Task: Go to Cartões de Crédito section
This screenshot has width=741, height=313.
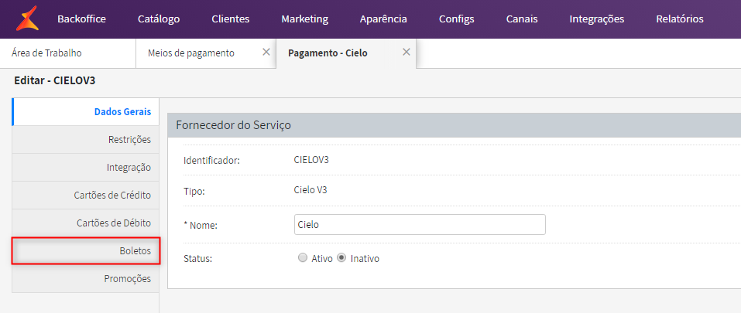Action: tap(85, 196)
